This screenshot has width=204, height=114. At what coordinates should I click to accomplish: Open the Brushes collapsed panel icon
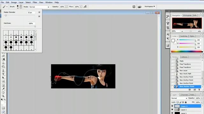tap(168, 23)
